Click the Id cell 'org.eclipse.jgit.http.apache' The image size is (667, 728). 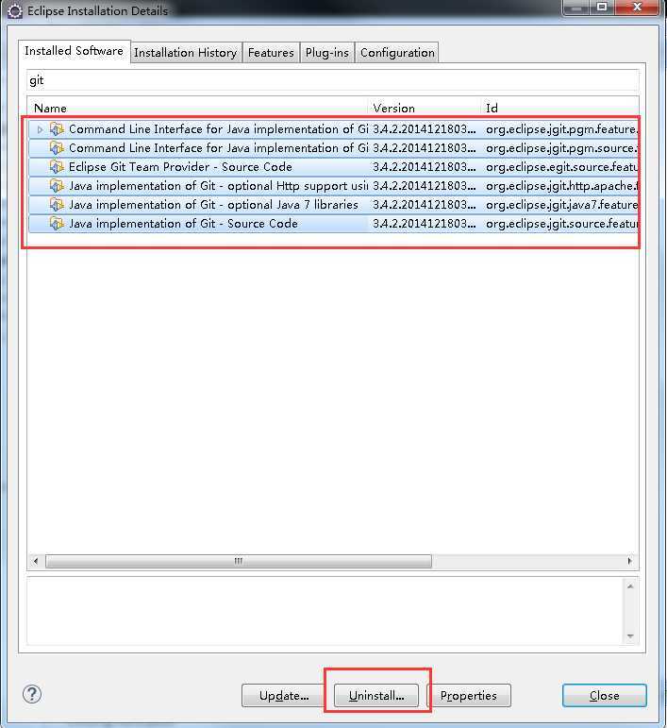pos(561,186)
